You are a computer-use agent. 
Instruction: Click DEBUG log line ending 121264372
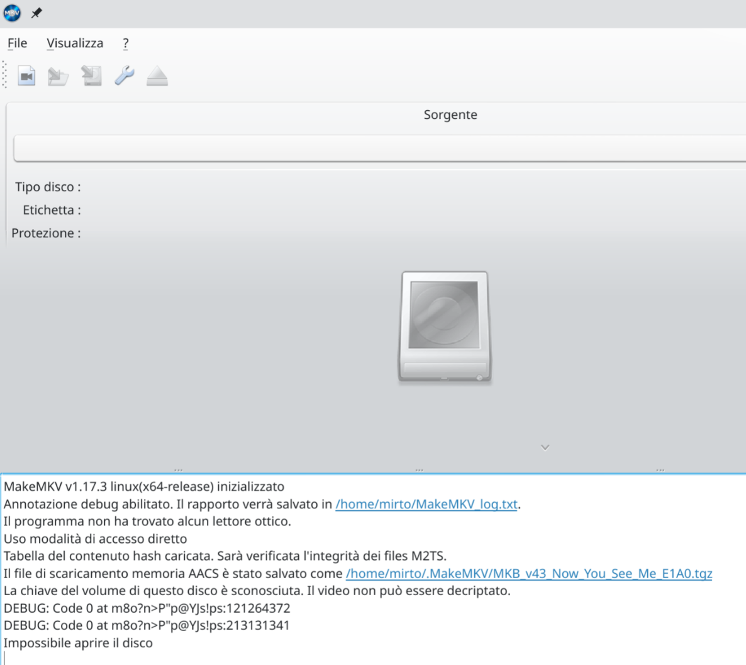(147, 608)
